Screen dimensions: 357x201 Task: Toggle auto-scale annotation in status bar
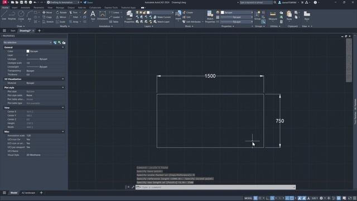304,198
